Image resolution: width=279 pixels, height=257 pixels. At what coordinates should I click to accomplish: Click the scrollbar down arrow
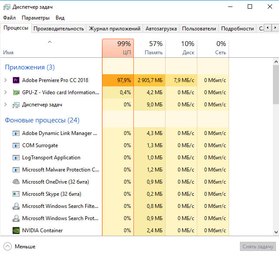point(276,232)
